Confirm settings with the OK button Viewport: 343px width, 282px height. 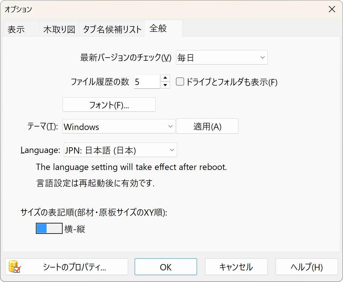point(166,267)
